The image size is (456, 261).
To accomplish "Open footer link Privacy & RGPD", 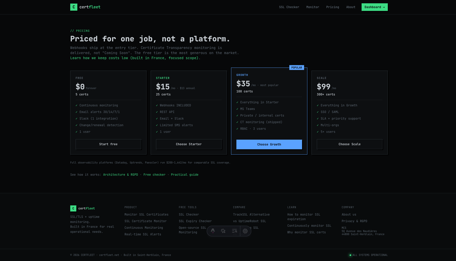I will [x=354, y=221].
